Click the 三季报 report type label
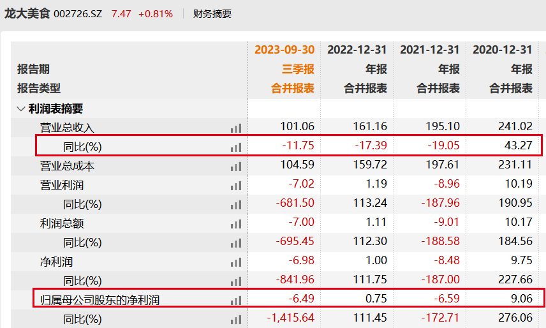 [x=298, y=69]
